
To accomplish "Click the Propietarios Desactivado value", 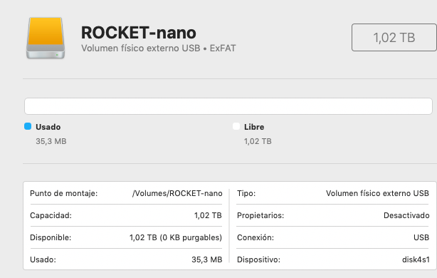I will tap(406, 215).
